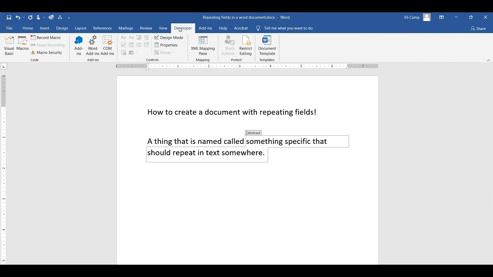This screenshot has height=277, width=493.
Task: Click the left indent marker on the ruler
Action: click(147, 68)
